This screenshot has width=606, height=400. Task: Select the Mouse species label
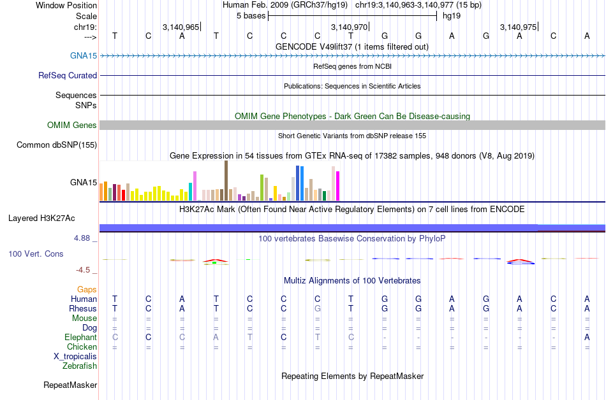tap(84, 318)
